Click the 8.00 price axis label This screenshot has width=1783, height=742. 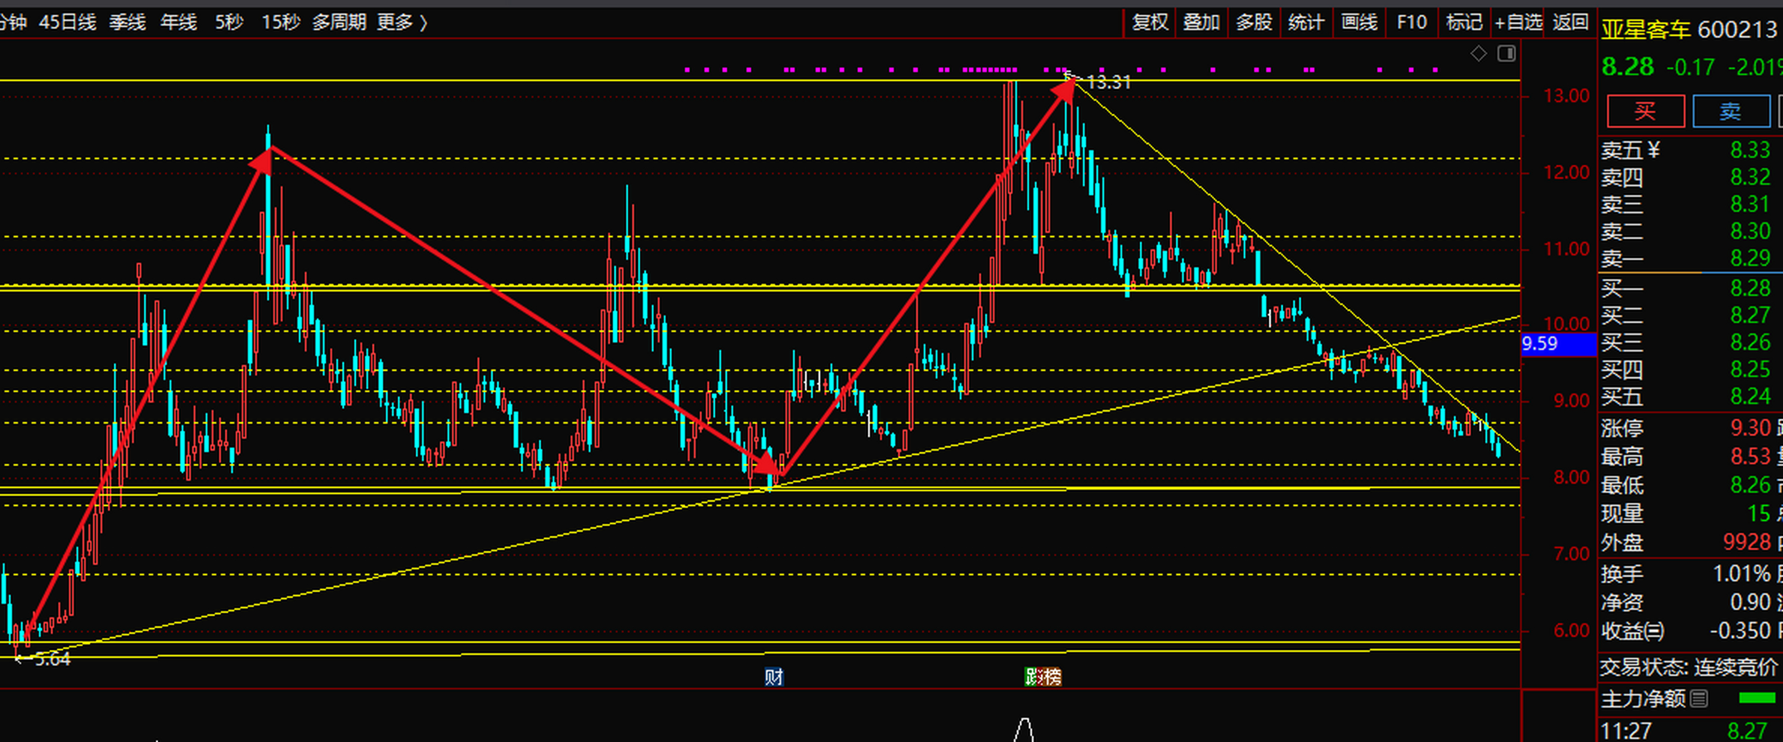click(x=1571, y=477)
